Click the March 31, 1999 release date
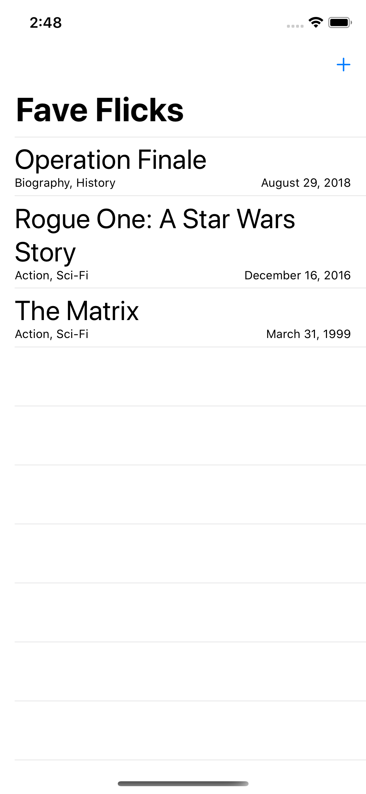Viewport: 366px width, 794px height. [308, 334]
